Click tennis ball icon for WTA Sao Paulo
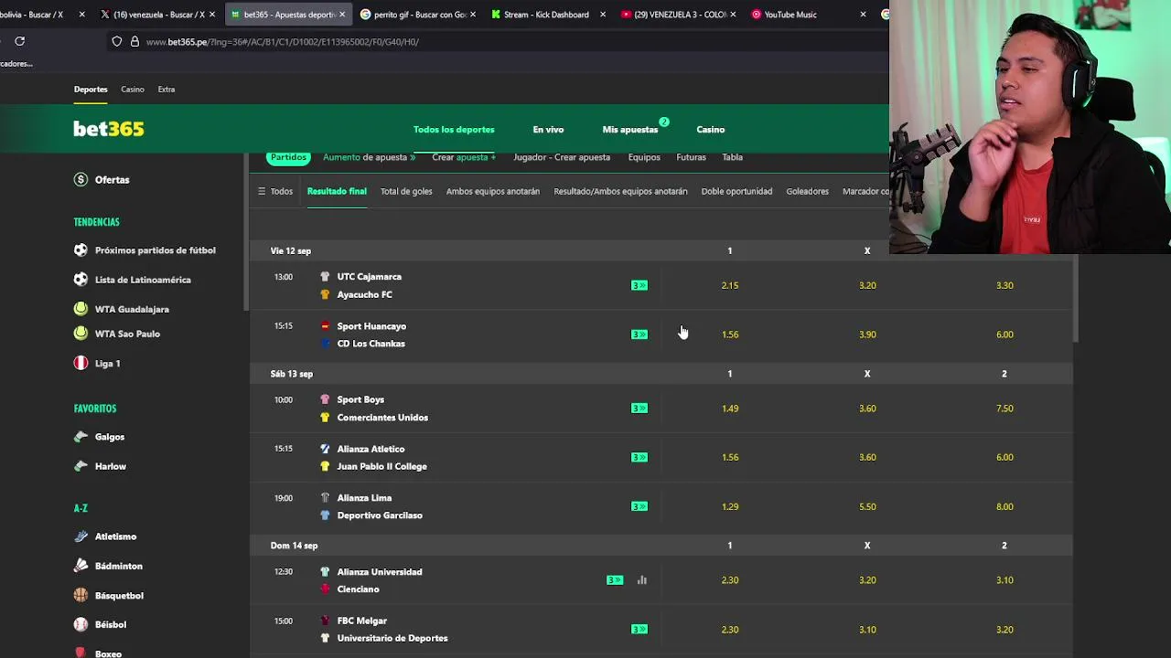The image size is (1171, 658). pos(81,334)
